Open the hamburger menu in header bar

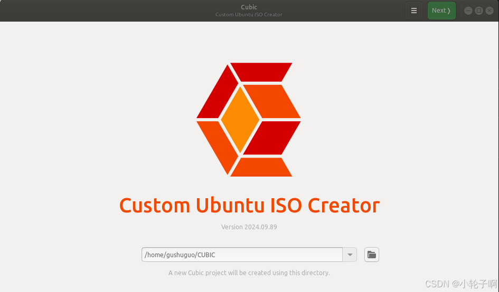413,11
